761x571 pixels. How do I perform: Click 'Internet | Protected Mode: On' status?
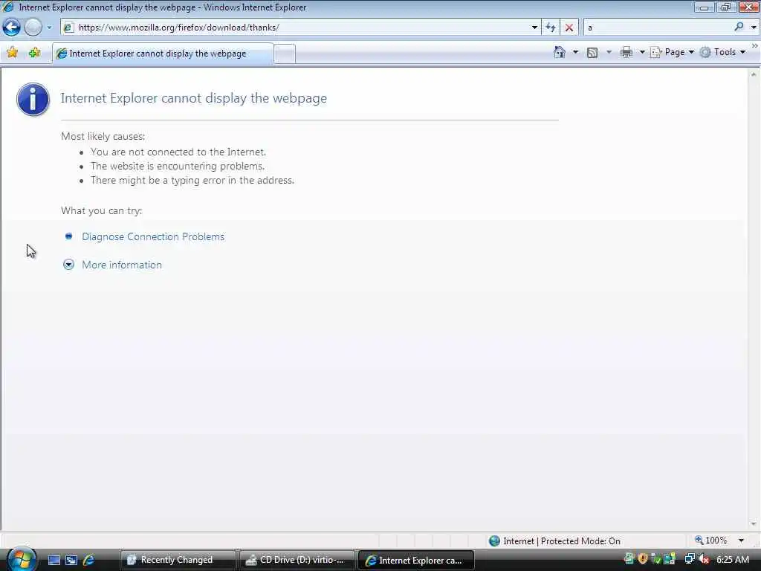pos(554,541)
